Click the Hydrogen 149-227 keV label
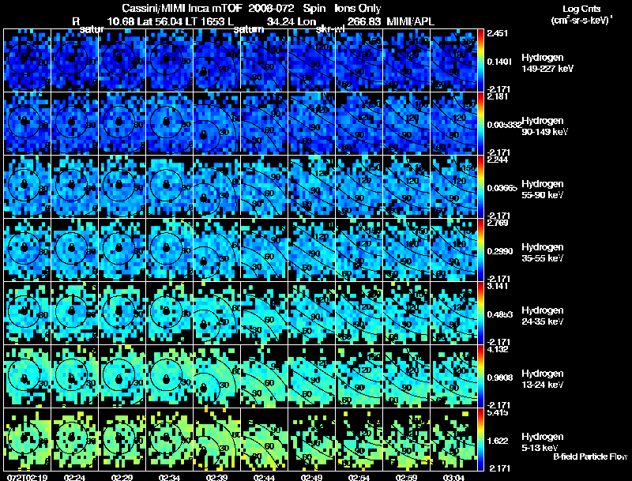 click(x=547, y=63)
